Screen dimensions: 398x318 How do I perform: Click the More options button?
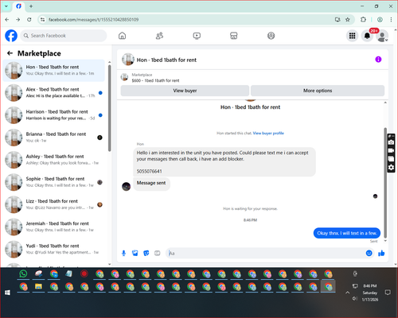[x=318, y=91]
